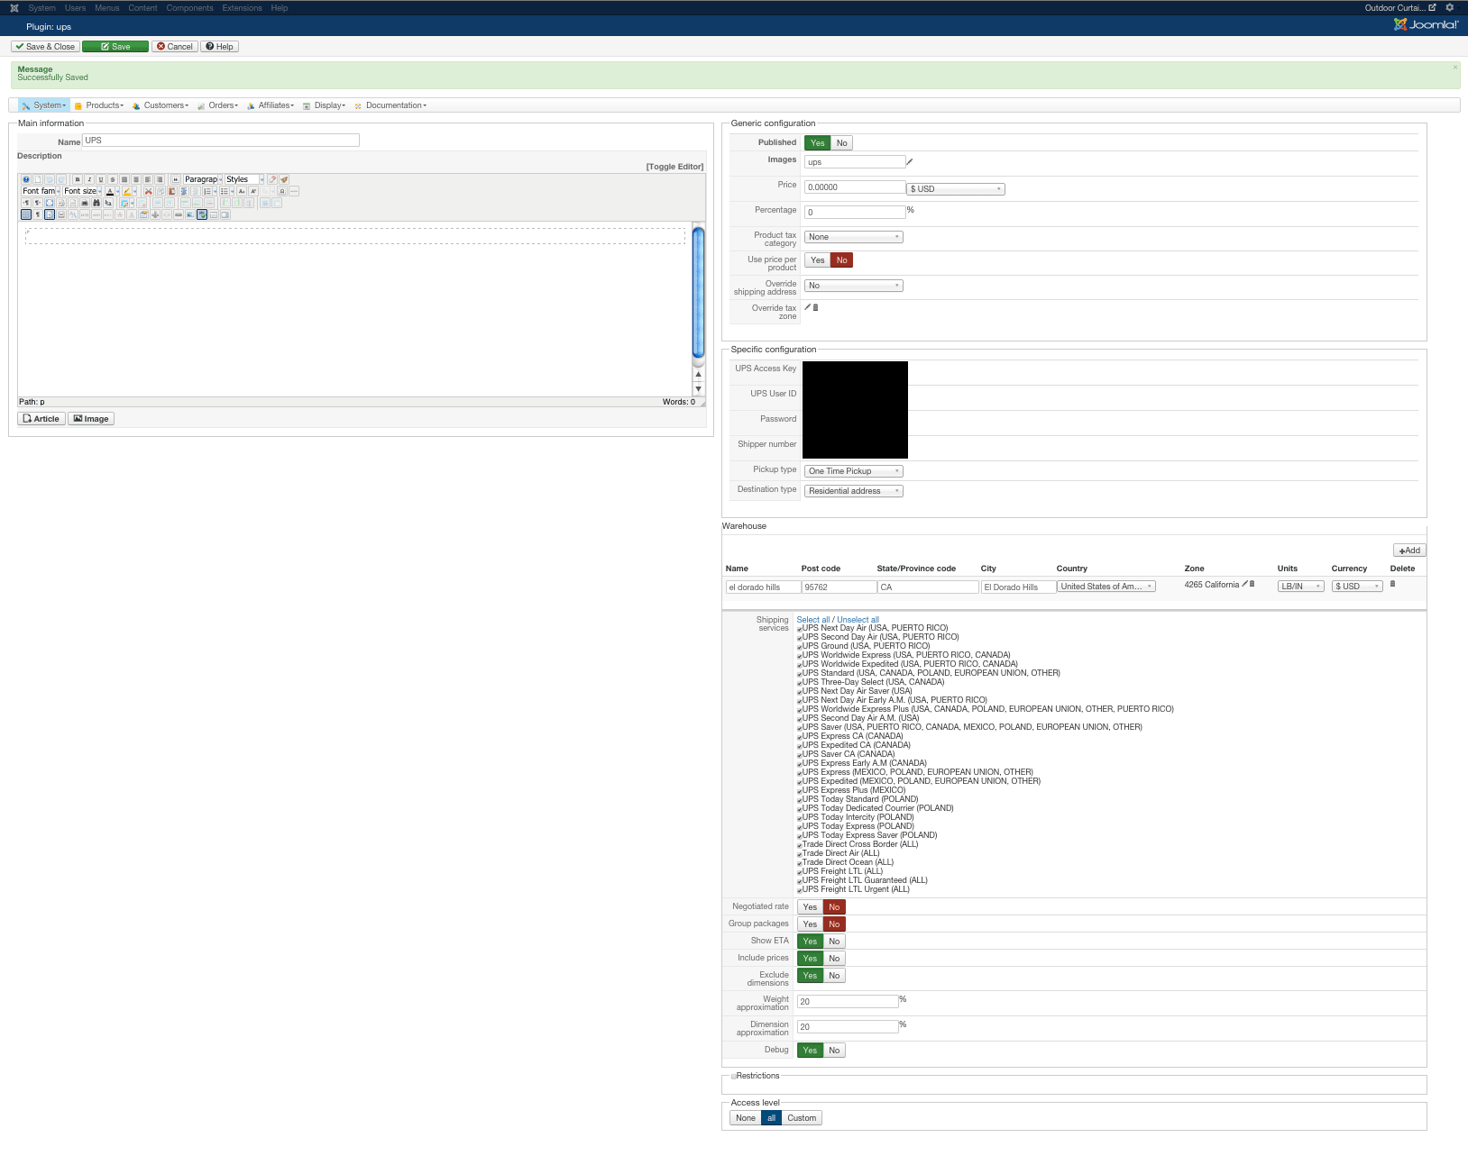Set Access level to Custom

[x=802, y=1118]
